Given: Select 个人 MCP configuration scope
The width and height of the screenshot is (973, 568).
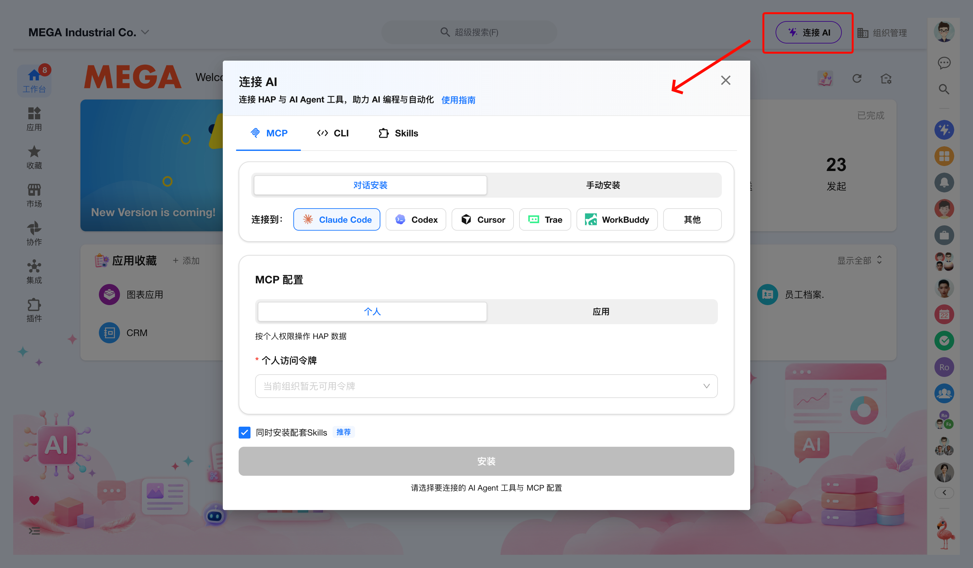Looking at the screenshot, I should (x=372, y=311).
